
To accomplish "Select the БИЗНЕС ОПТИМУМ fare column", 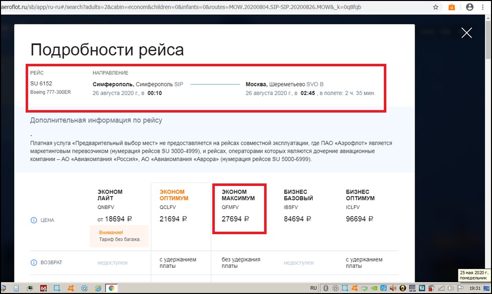I will click(360, 195).
